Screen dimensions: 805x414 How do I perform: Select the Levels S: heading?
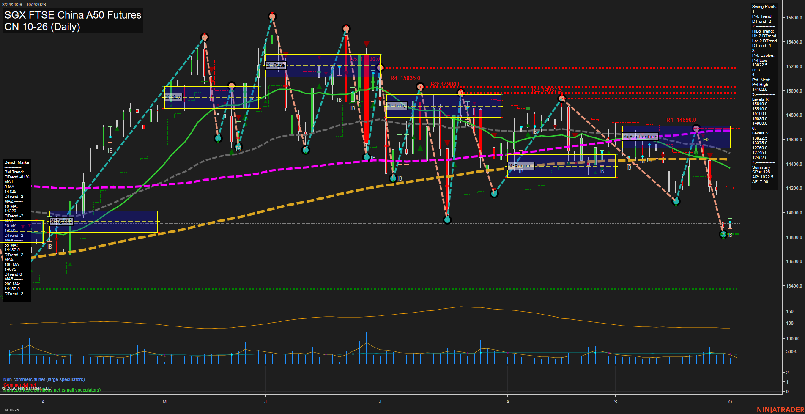(x=761, y=133)
